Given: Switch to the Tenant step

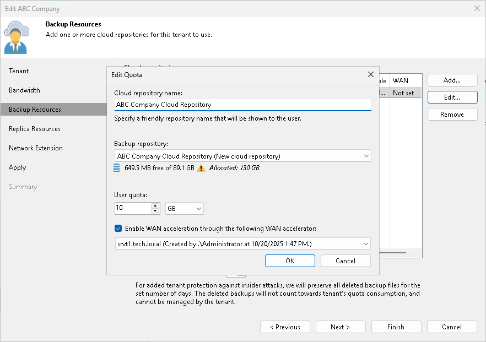Looking at the screenshot, I should click(19, 70).
